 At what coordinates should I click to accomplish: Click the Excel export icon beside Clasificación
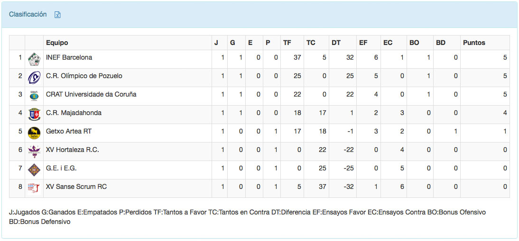(57, 15)
